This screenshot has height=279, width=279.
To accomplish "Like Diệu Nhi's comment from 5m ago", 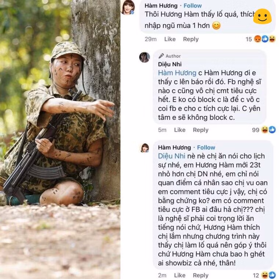I will 180,130.
